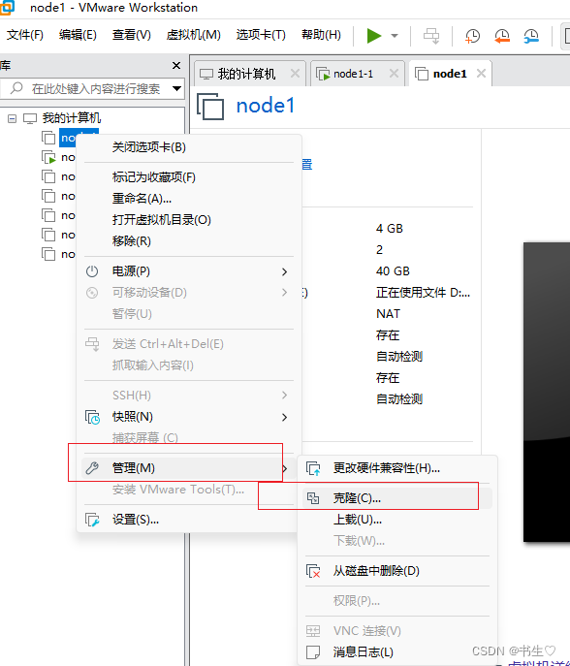Choose 重命名(A)... in context menu
The image size is (570, 666).
[x=189, y=199]
